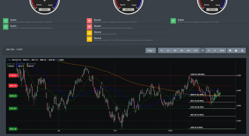Screen dimensions: 249x136
Task: Click the 3491.58 support level label
Action: point(13,129)
